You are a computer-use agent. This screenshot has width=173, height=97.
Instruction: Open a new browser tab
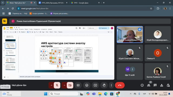[x=104, y=3]
